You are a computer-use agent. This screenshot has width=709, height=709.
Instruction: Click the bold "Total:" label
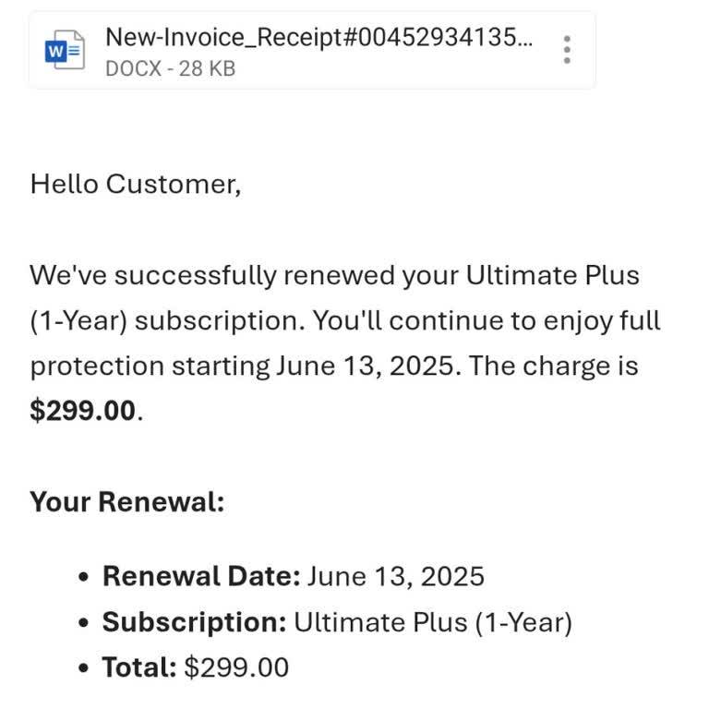tap(138, 667)
